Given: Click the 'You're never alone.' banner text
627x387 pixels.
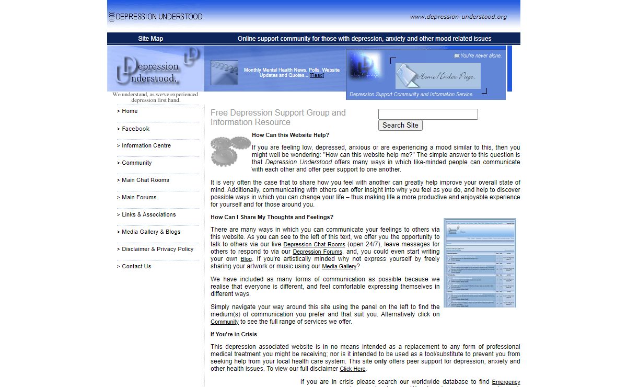Looking at the screenshot, I should [481, 55].
